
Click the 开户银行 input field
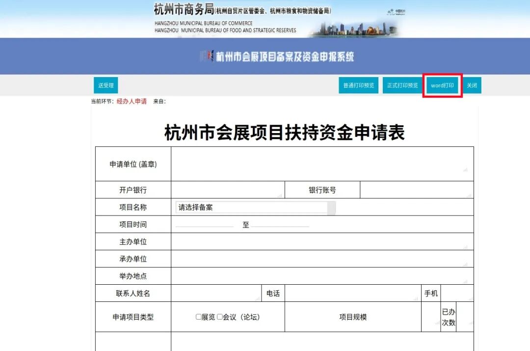coord(226,189)
